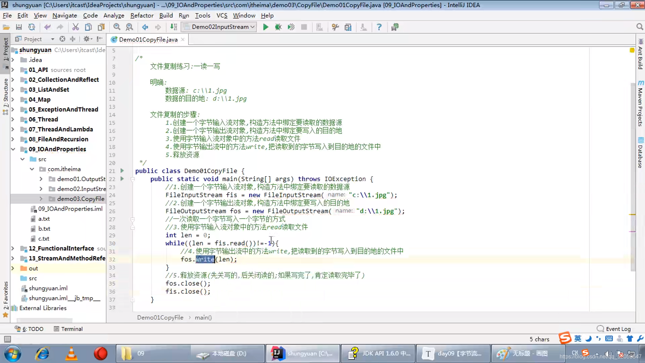Viewport: 645px width, 363px height.
Task: Open the Refactor menu
Action: point(142,15)
